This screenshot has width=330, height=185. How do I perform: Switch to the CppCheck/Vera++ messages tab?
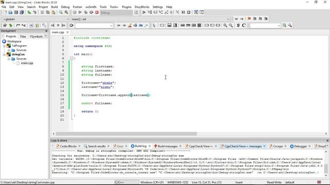pyautogui.click(x=243, y=146)
